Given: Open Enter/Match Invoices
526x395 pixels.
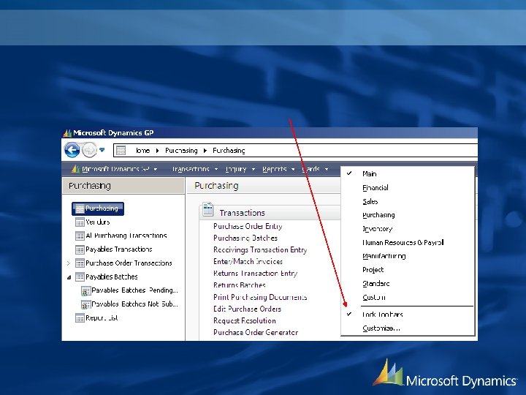Looking at the screenshot, I should tap(248, 262).
